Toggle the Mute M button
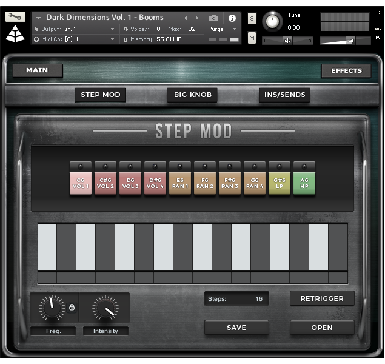Screen dimensions: 385x364 tap(252, 38)
